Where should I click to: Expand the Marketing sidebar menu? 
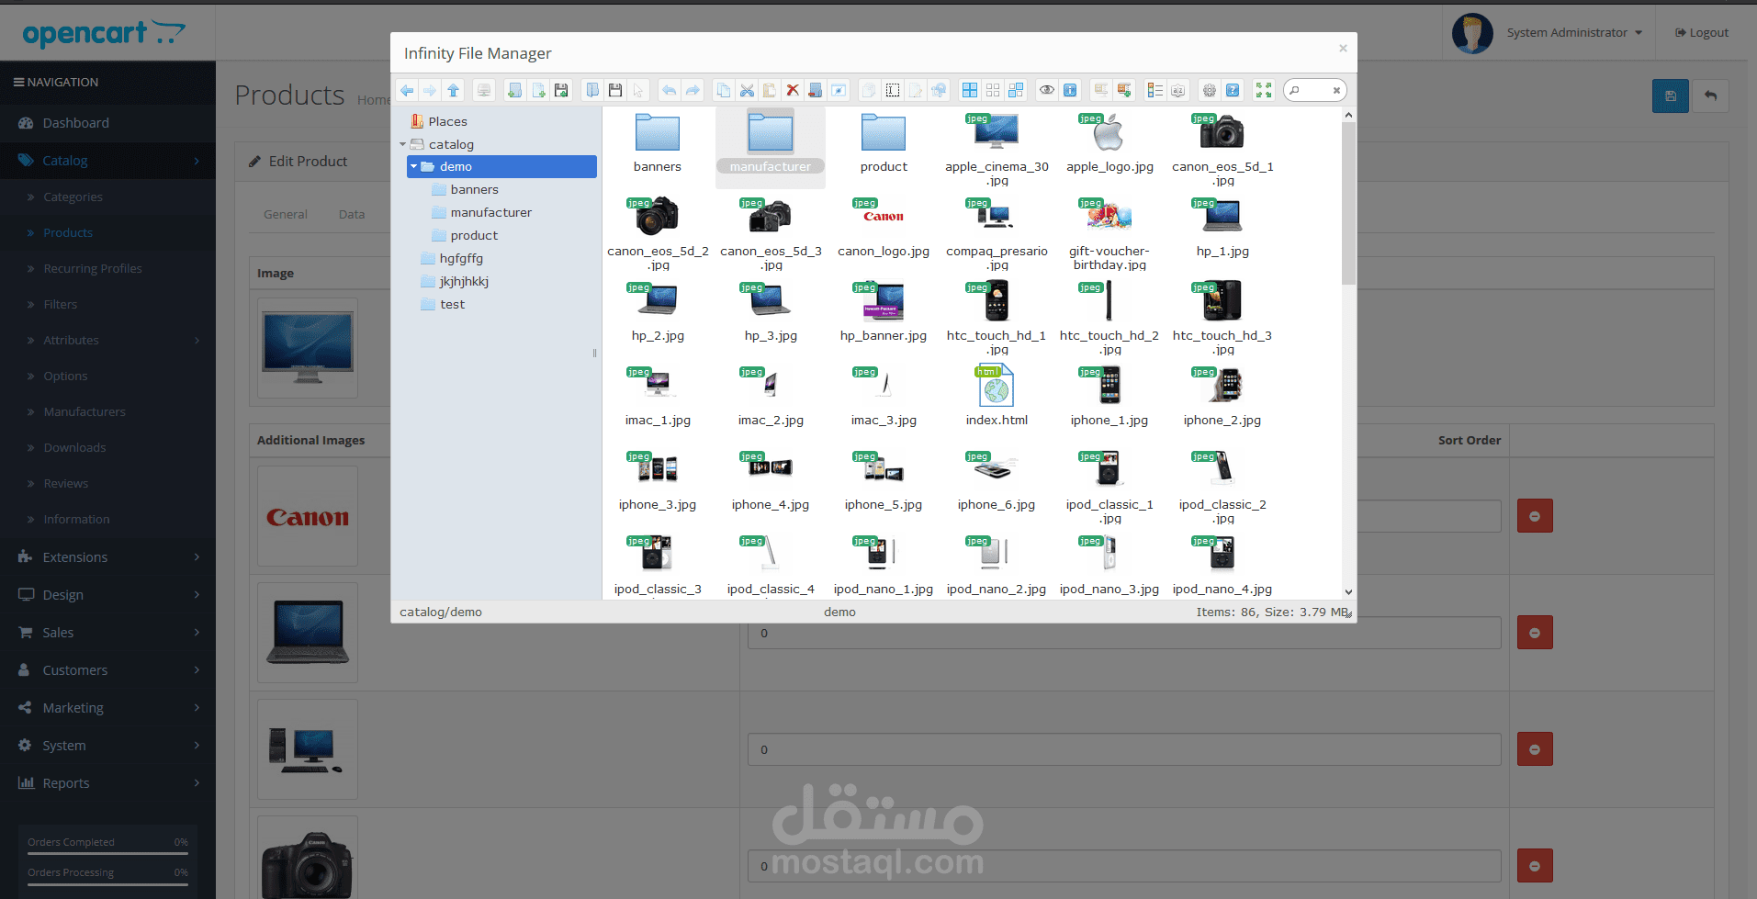[107, 708]
